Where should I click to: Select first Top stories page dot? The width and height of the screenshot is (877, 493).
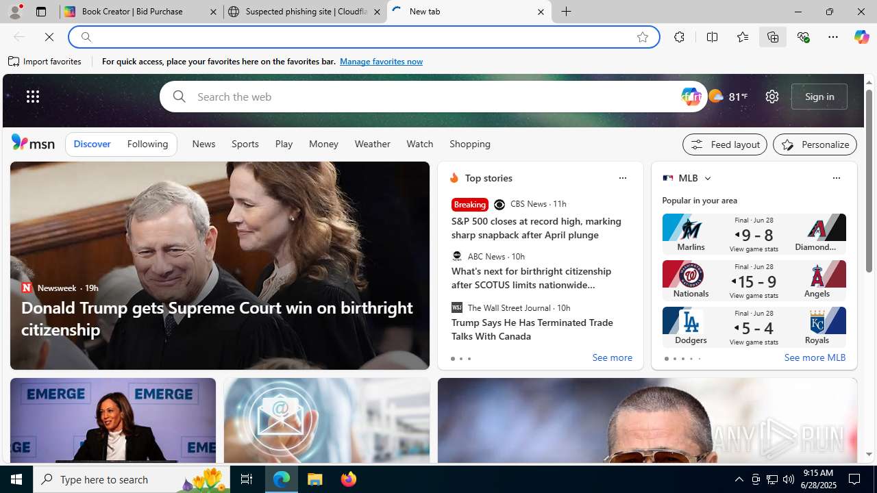[452, 359]
